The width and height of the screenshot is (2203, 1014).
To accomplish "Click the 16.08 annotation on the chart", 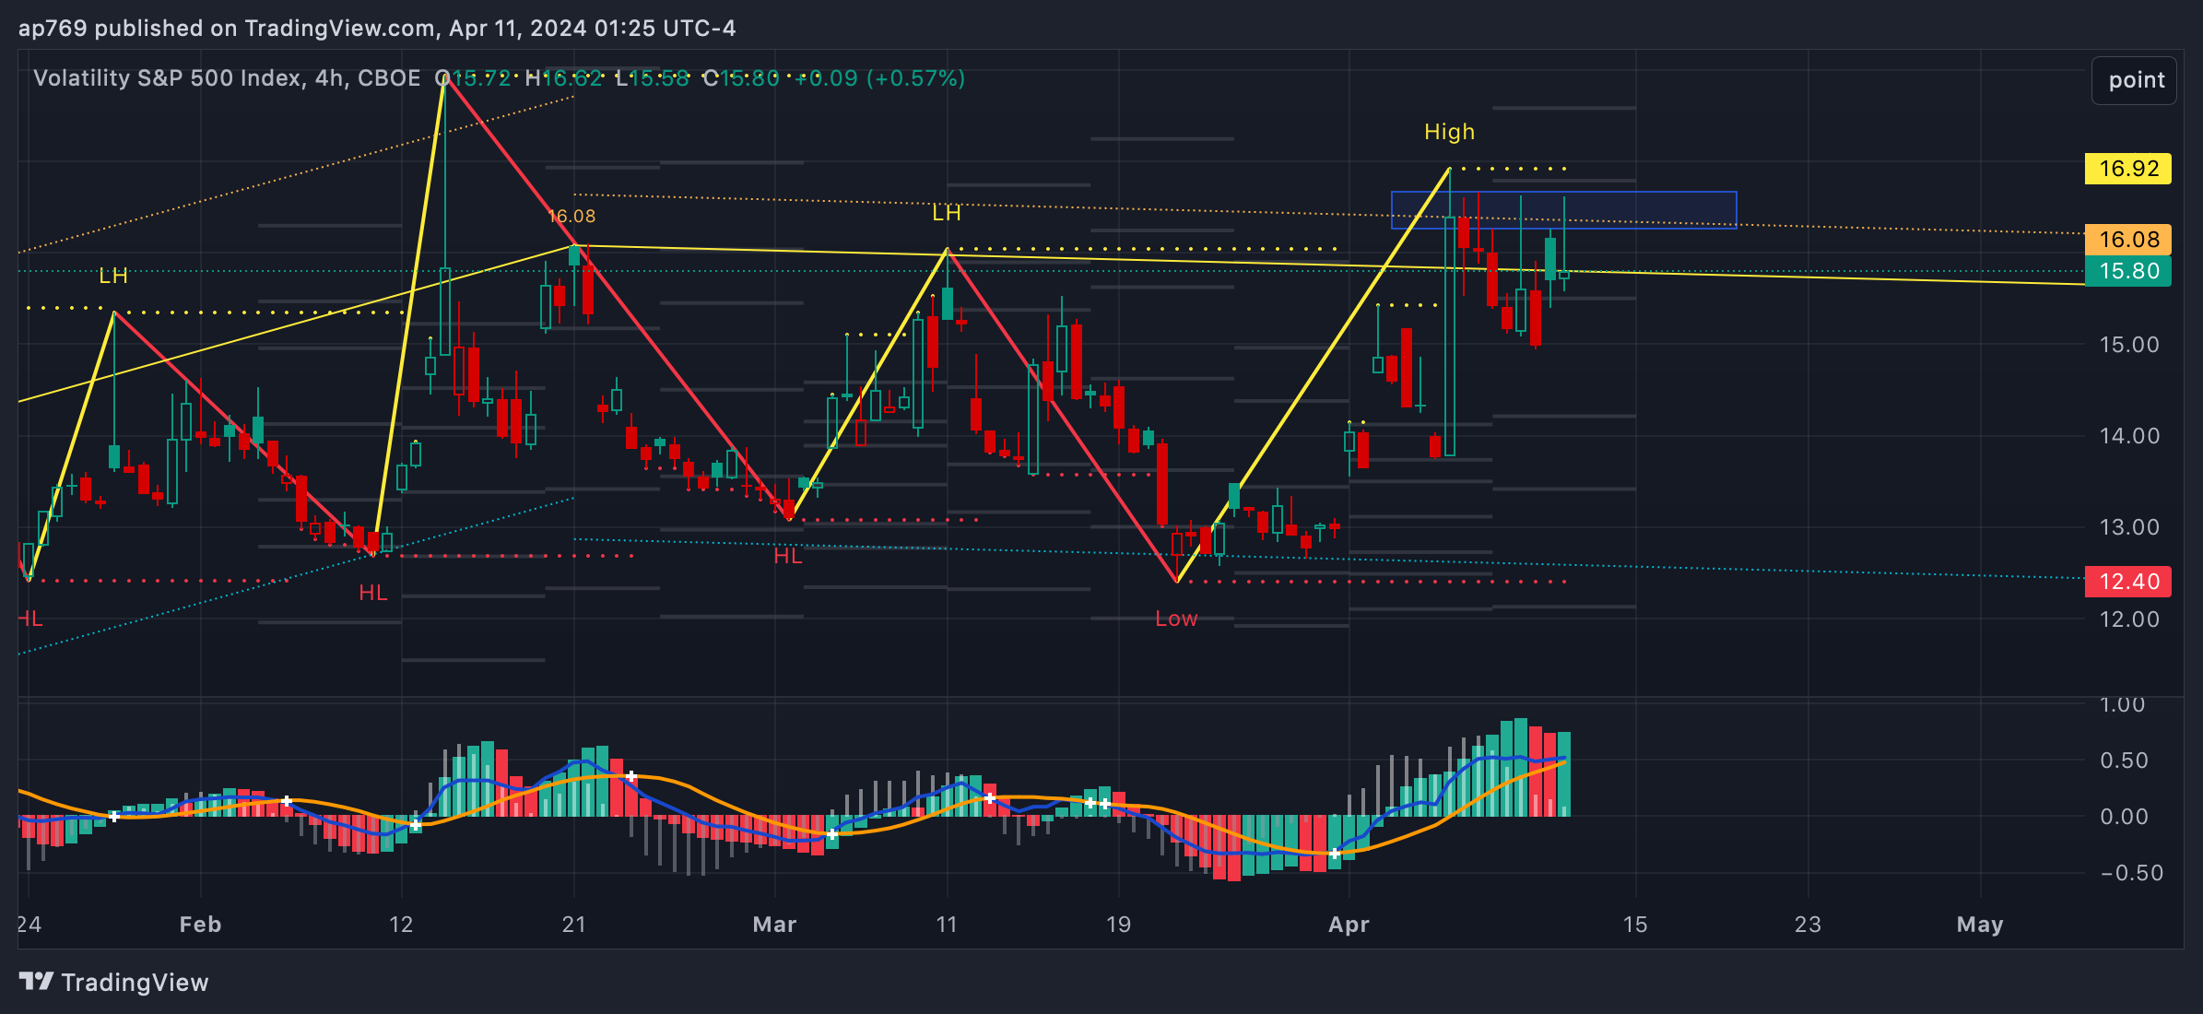I will pos(571,217).
